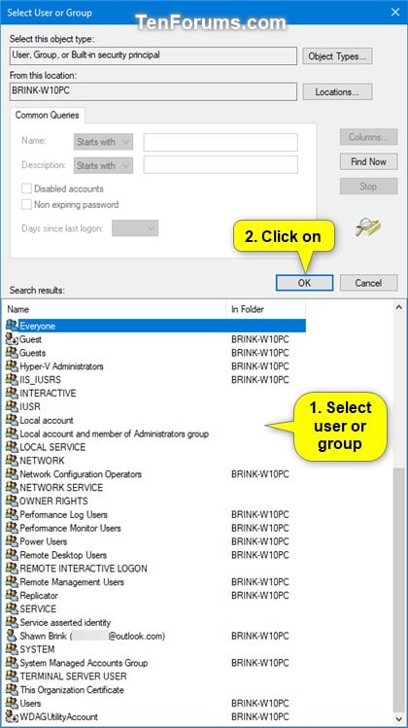Select 'Service asserted identity' row
The height and width of the screenshot is (728, 408).
coord(155,622)
